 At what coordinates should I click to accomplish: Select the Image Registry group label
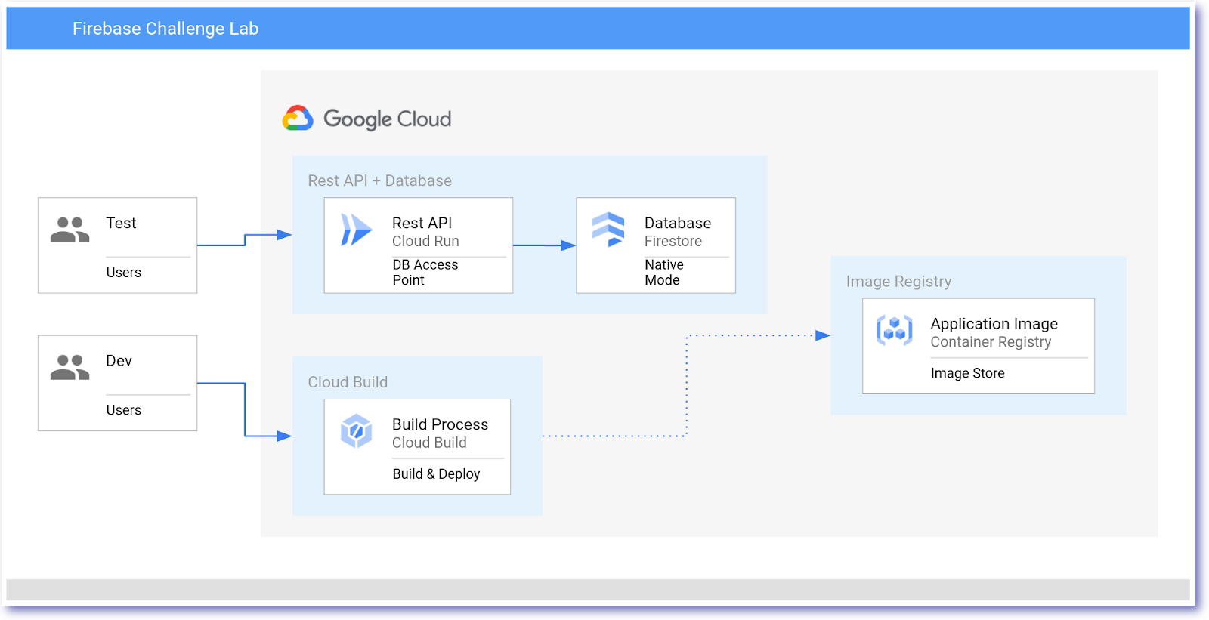pos(898,281)
